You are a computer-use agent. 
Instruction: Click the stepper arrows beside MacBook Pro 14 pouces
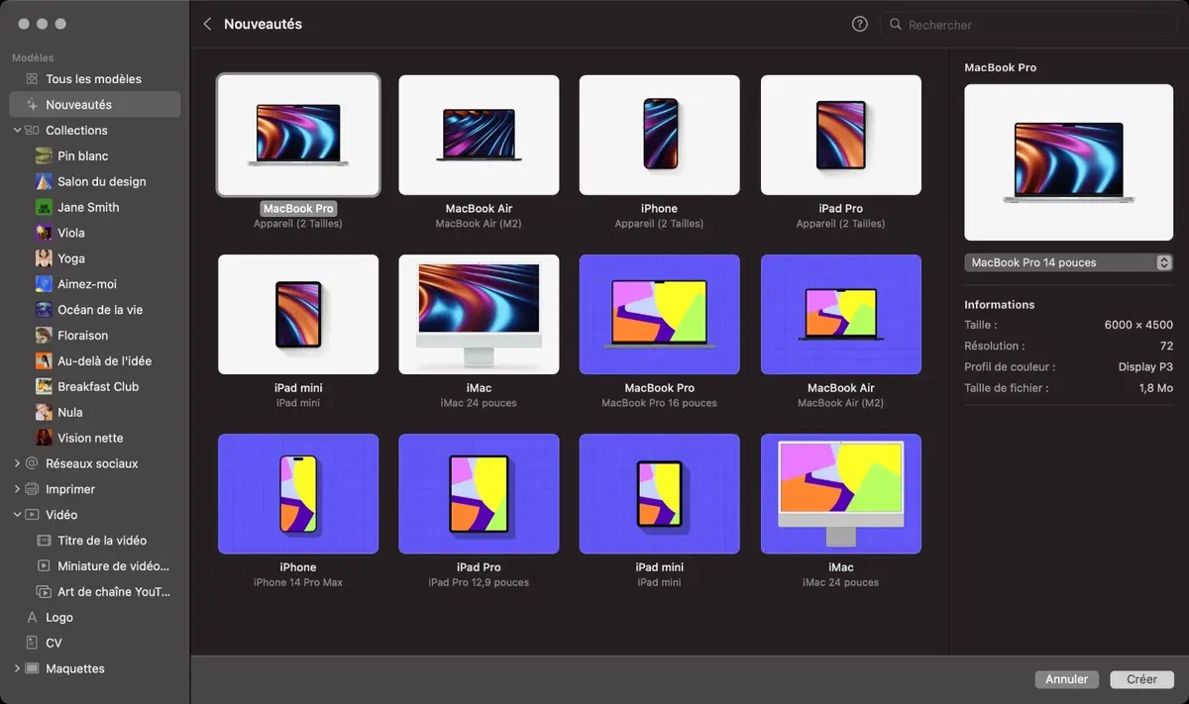(1163, 261)
